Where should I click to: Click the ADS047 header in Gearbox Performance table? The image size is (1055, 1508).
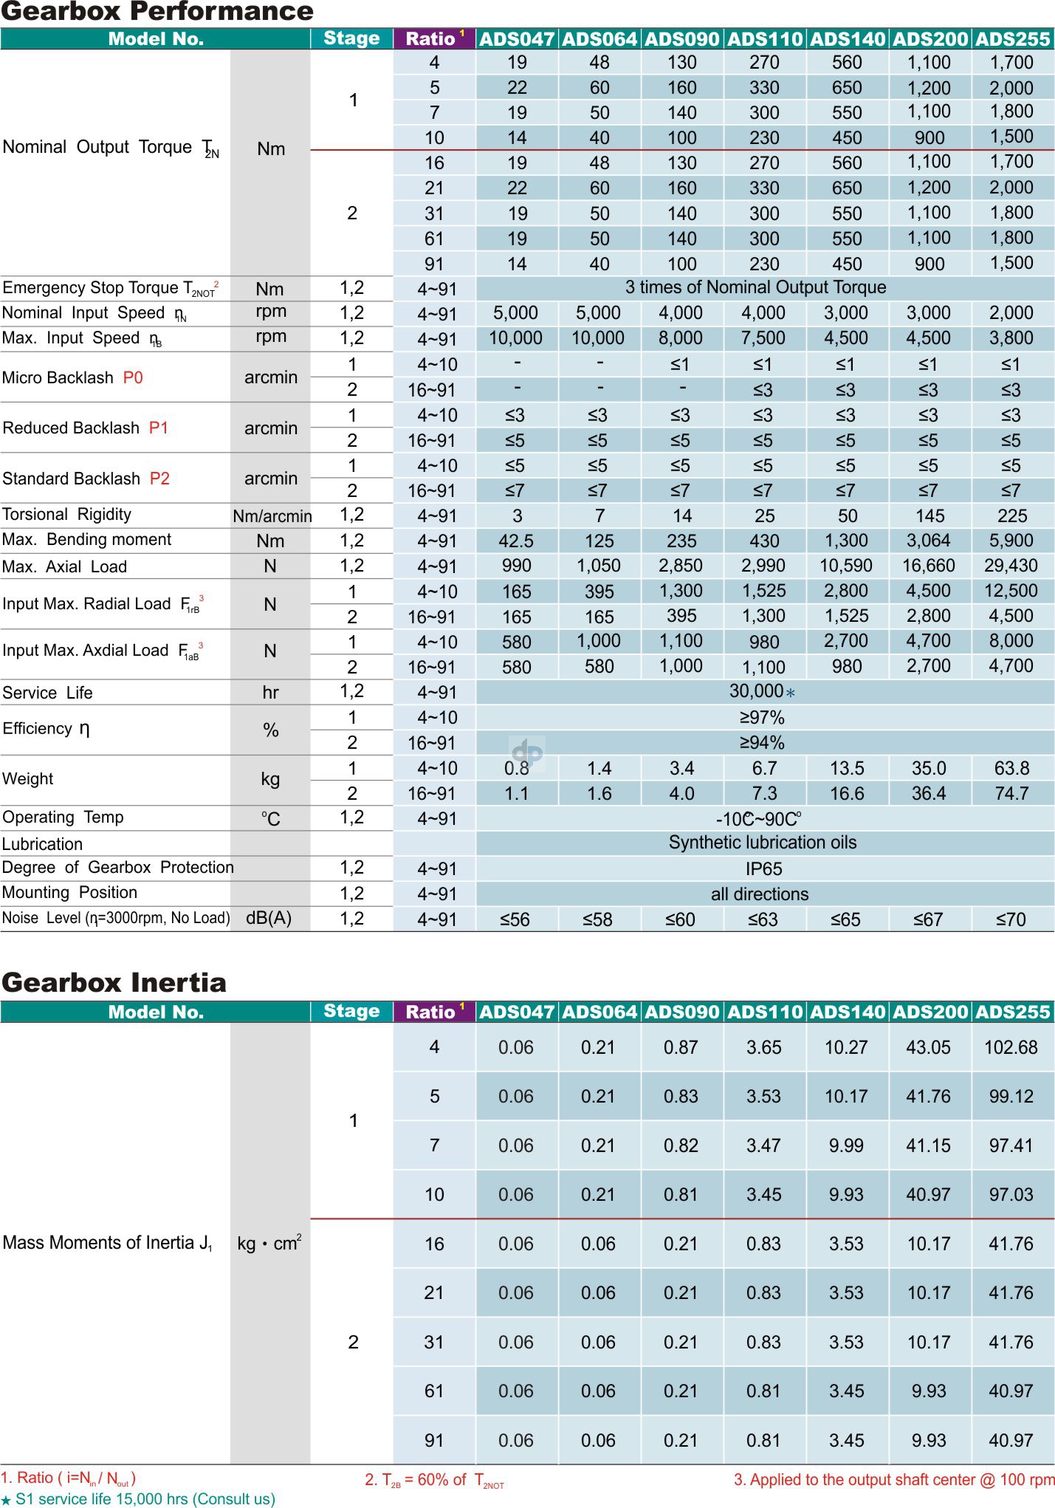click(x=516, y=39)
